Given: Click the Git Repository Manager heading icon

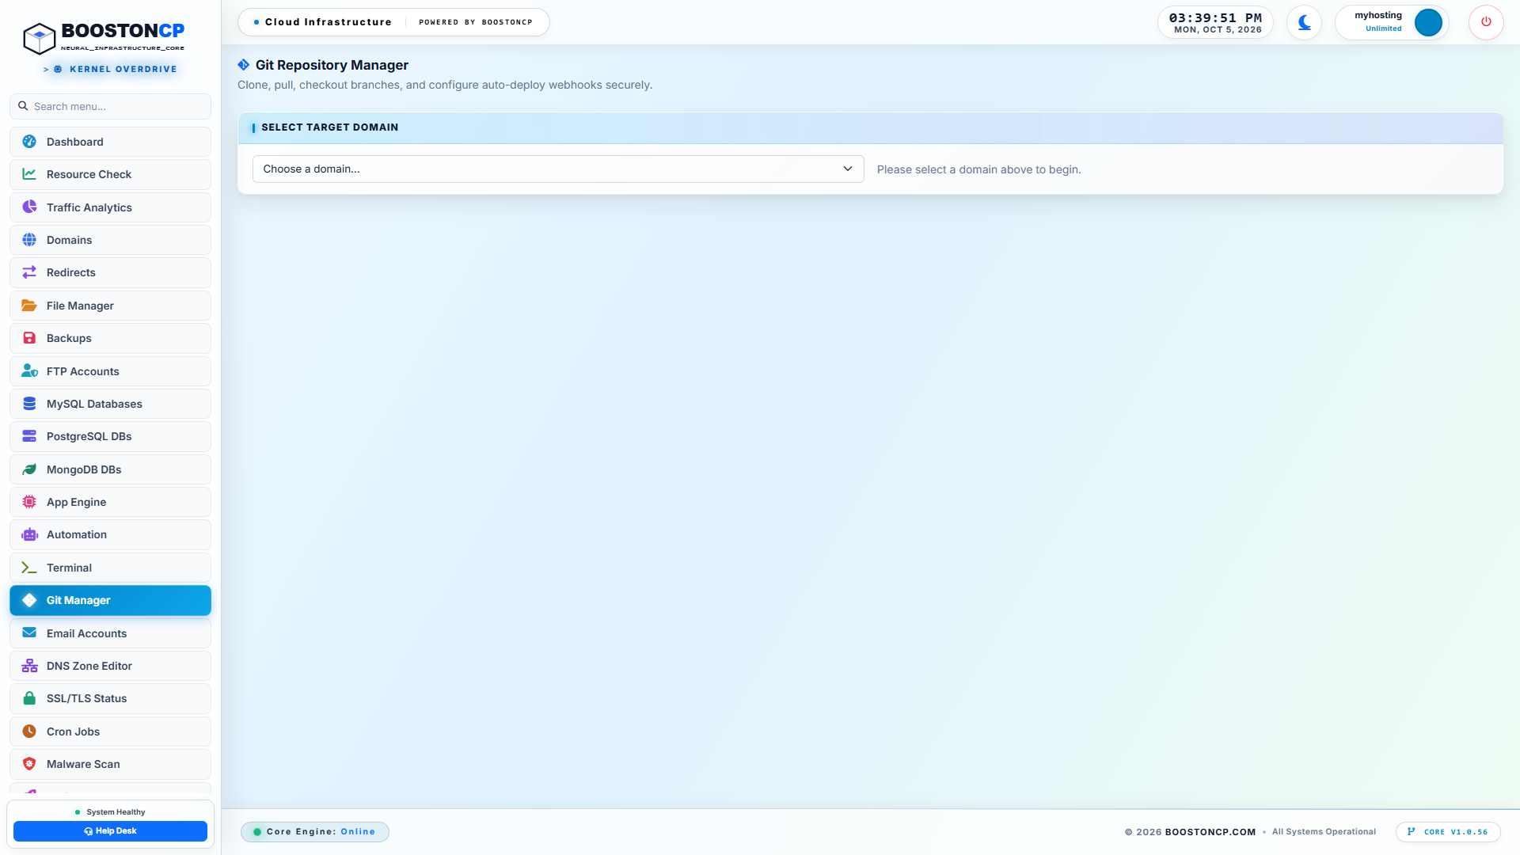Looking at the screenshot, I should tap(244, 65).
